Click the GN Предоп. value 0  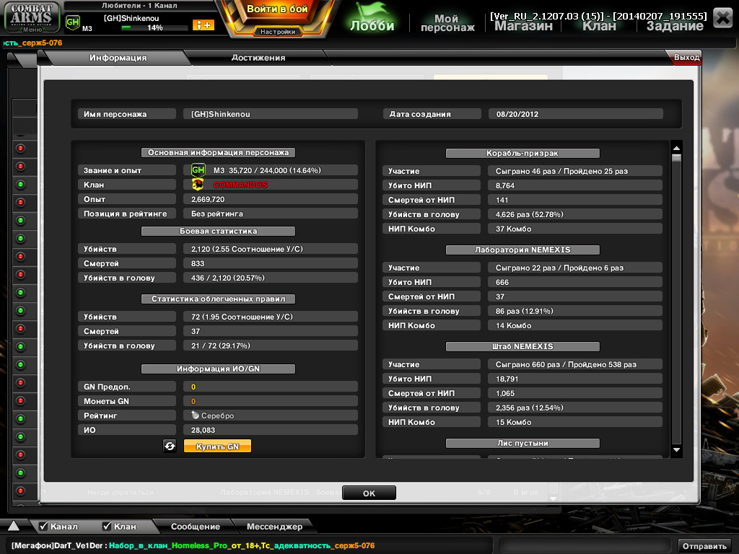point(271,387)
